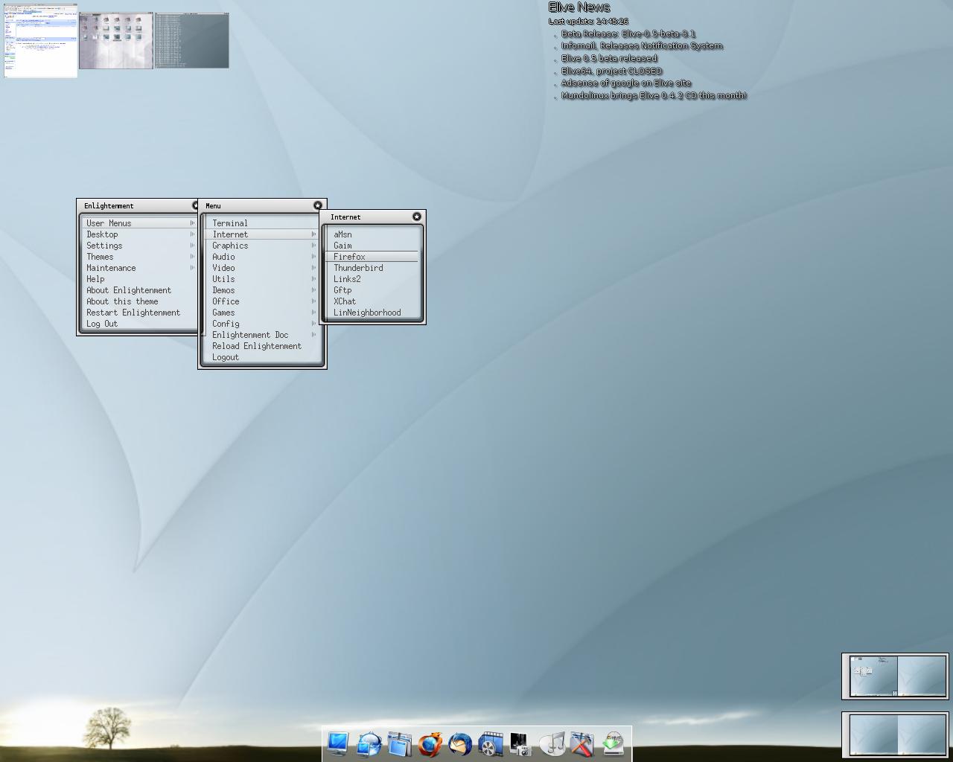This screenshot has width=953, height=762.
Task: Select Restart Enlightenment
Action: [x=139, y=313]
